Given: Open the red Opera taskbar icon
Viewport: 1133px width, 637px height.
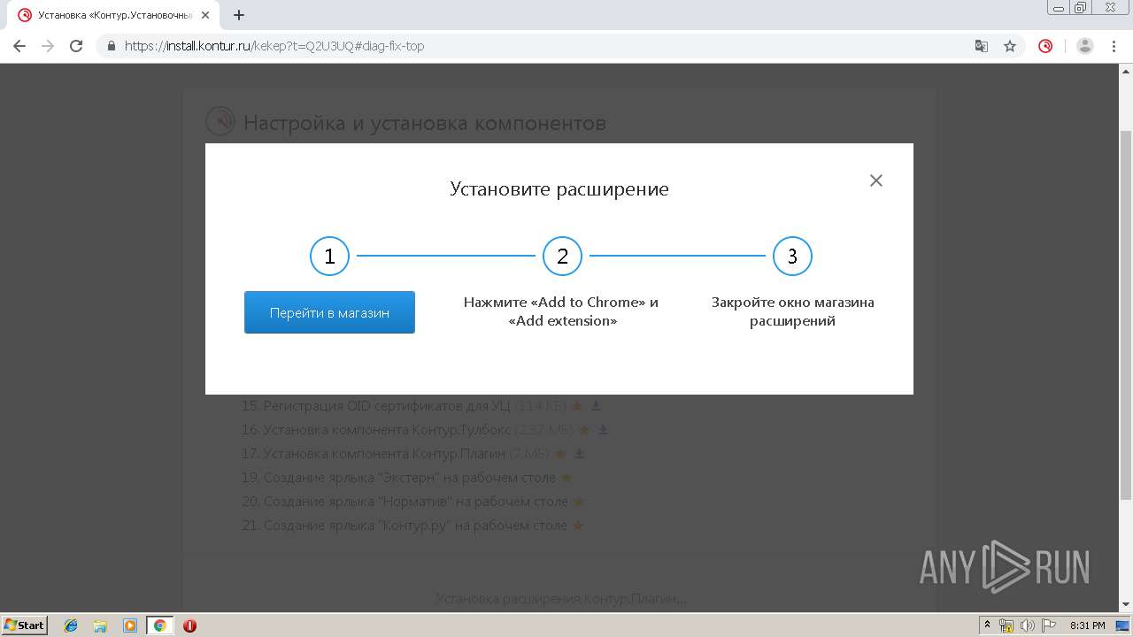Looking at the screenshot, I should [189, 625].
